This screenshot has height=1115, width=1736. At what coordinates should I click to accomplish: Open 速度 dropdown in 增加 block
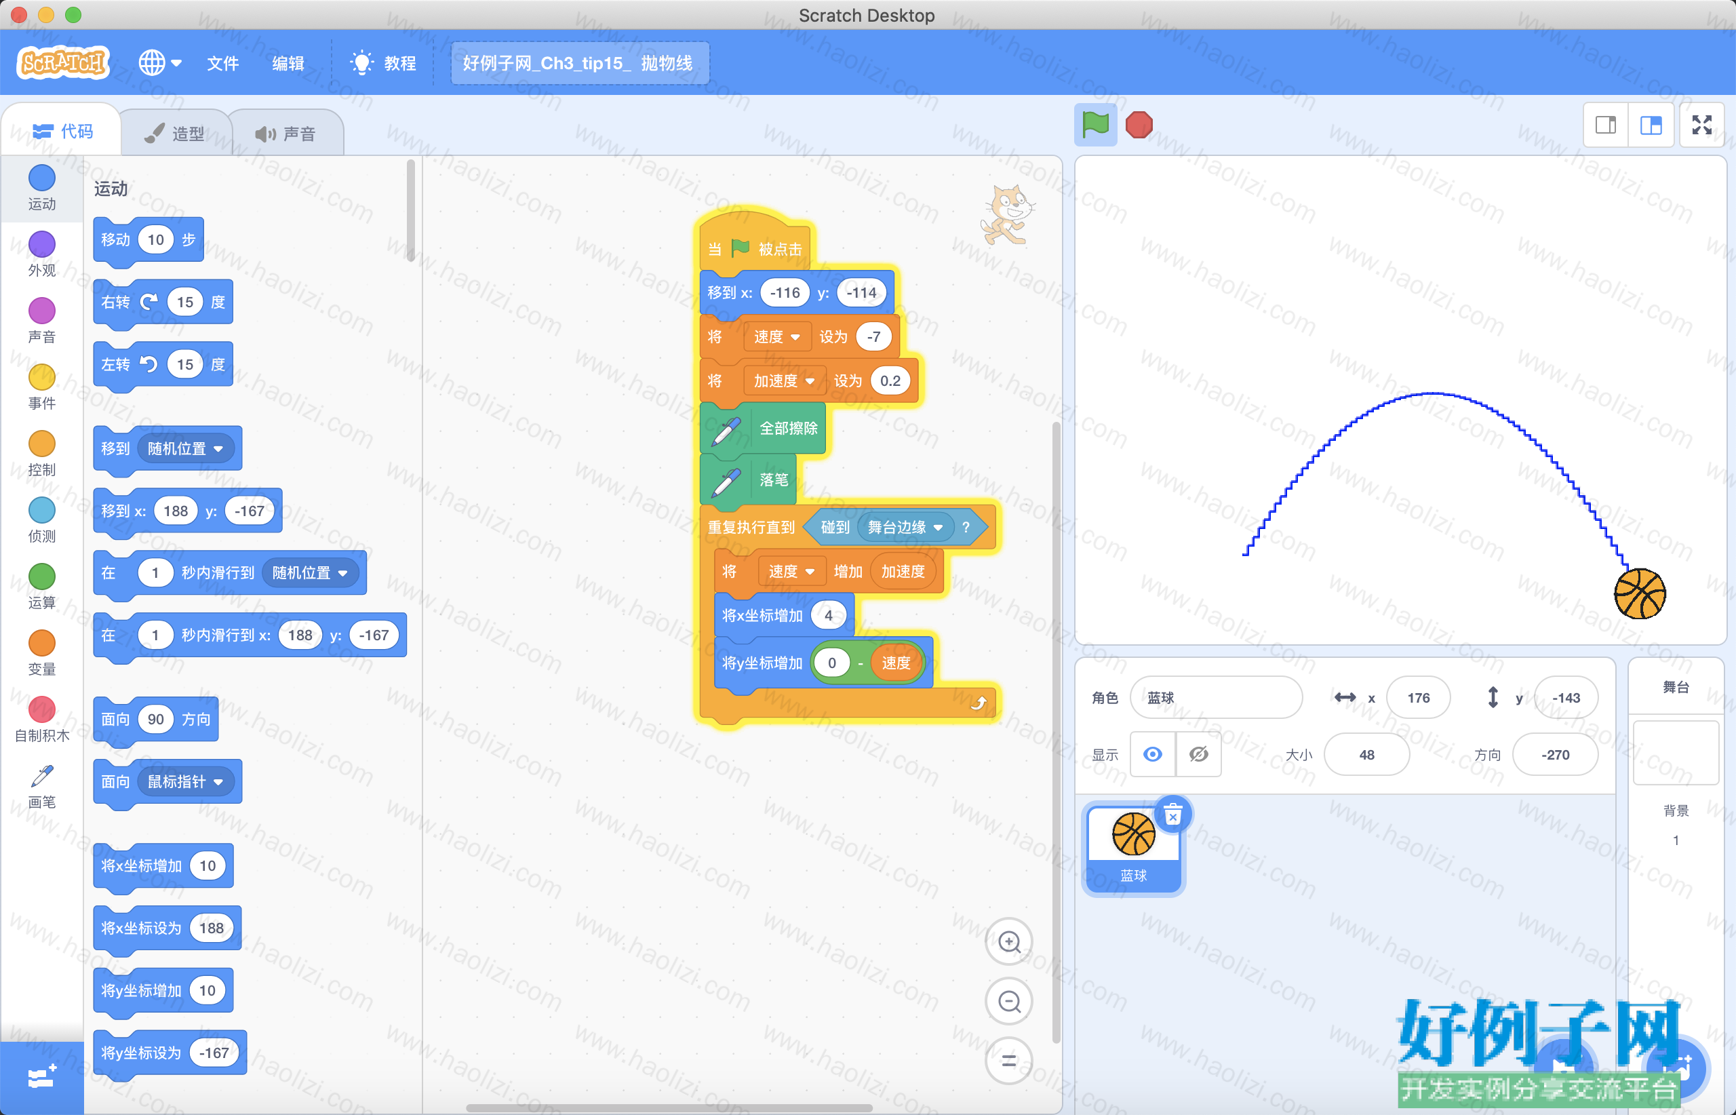tap(791, 571)
